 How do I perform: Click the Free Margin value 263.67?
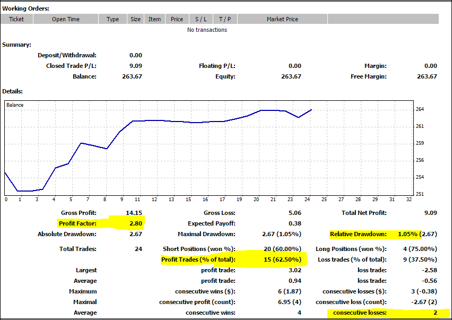click(427, 76)
